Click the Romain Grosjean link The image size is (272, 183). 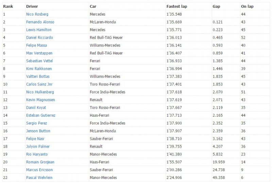click(40, 162)
